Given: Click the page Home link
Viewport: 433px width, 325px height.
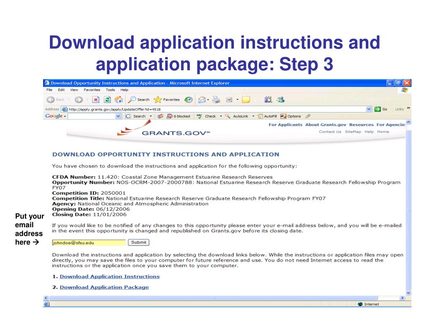Looking at the screenshot, I should point(383,132).
